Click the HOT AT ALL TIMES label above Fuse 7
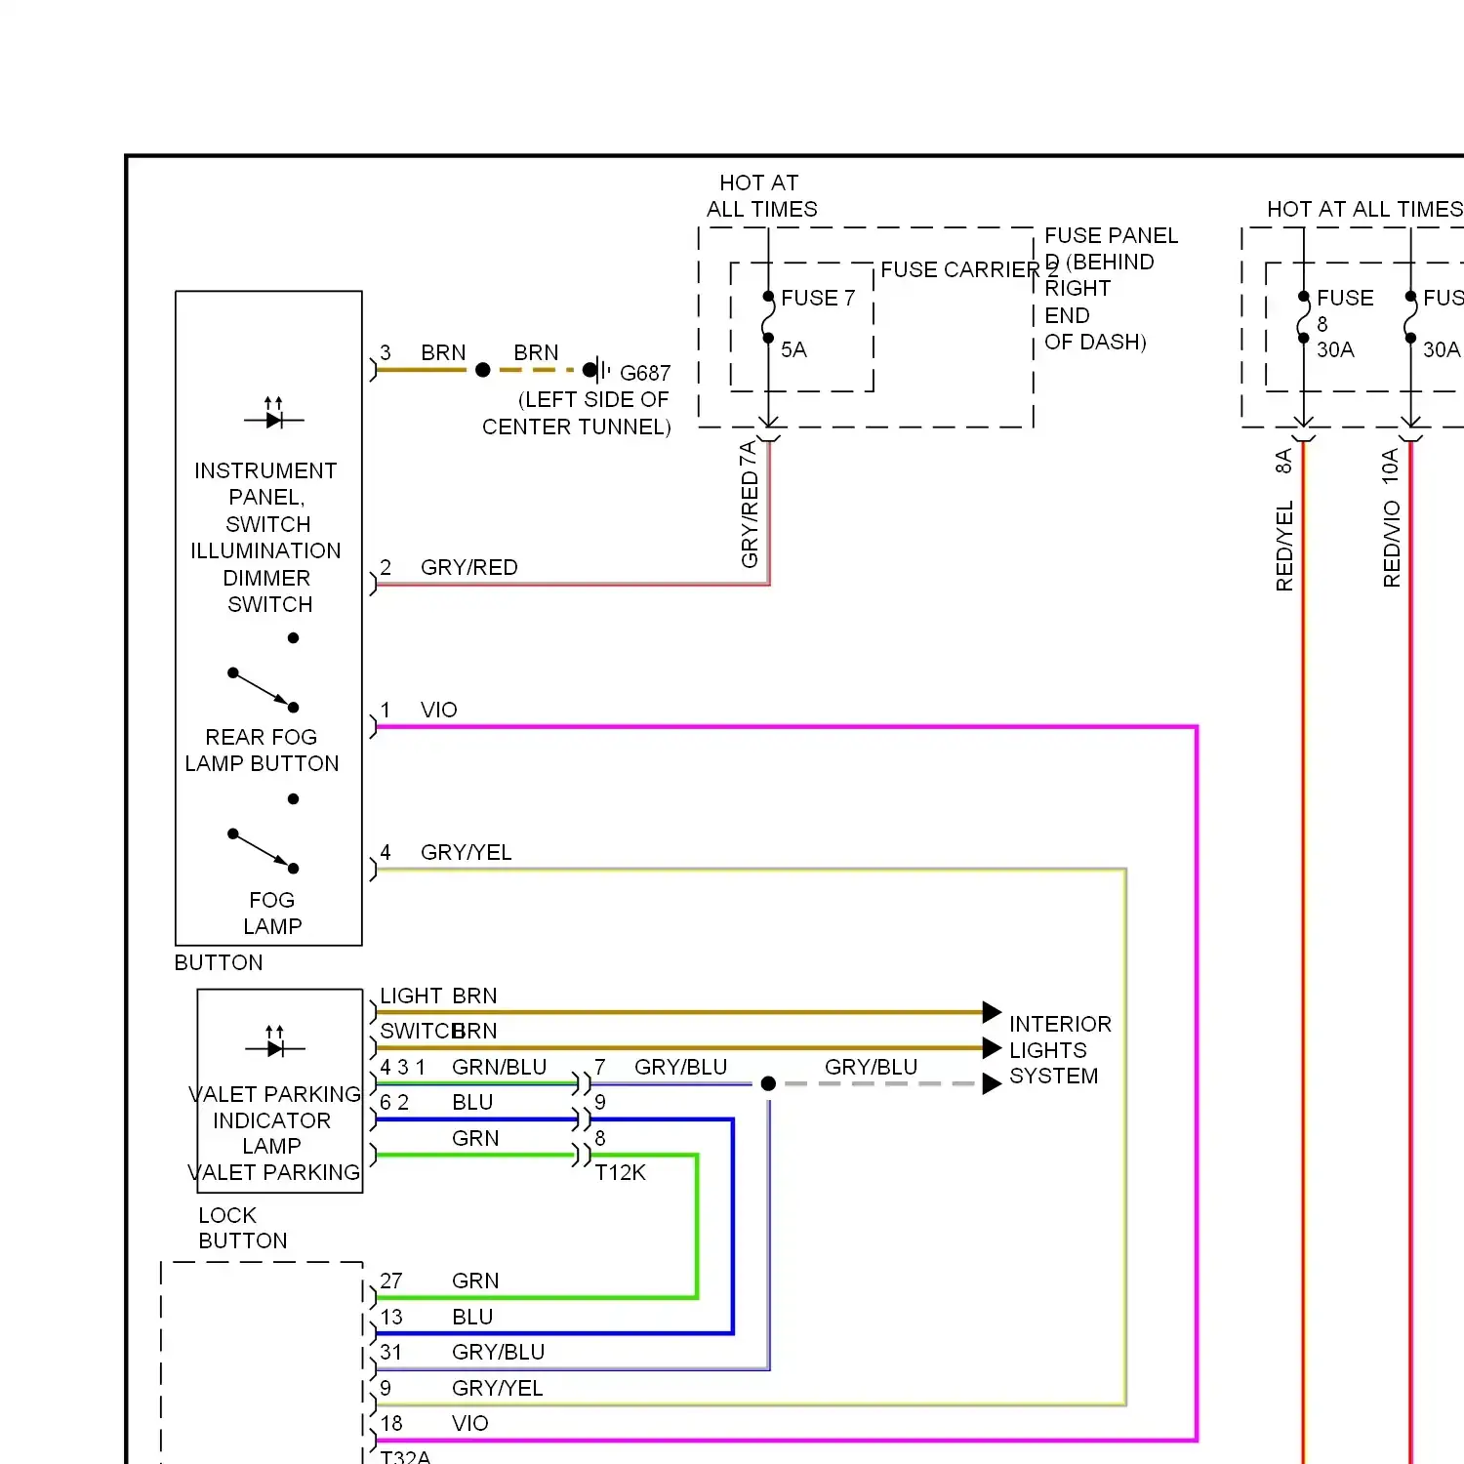1464x1464 pixels. point(761,196)
